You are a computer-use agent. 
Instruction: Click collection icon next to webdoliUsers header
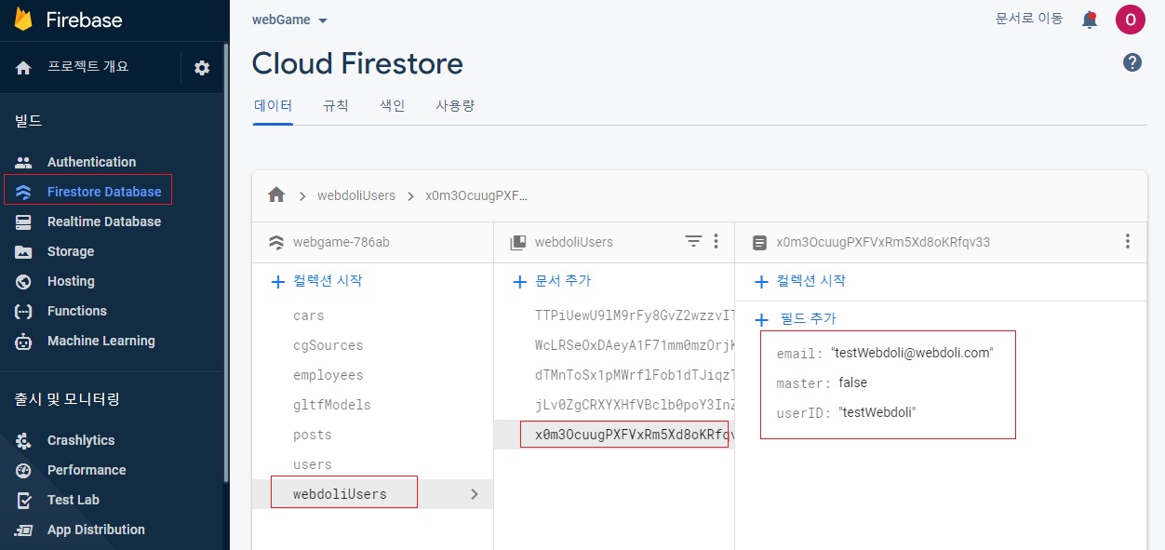pyautogui.click(x=518, y=243)
